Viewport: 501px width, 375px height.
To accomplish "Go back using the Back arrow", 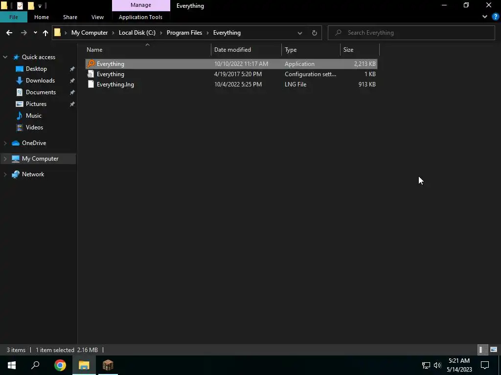I will (9, 33).
